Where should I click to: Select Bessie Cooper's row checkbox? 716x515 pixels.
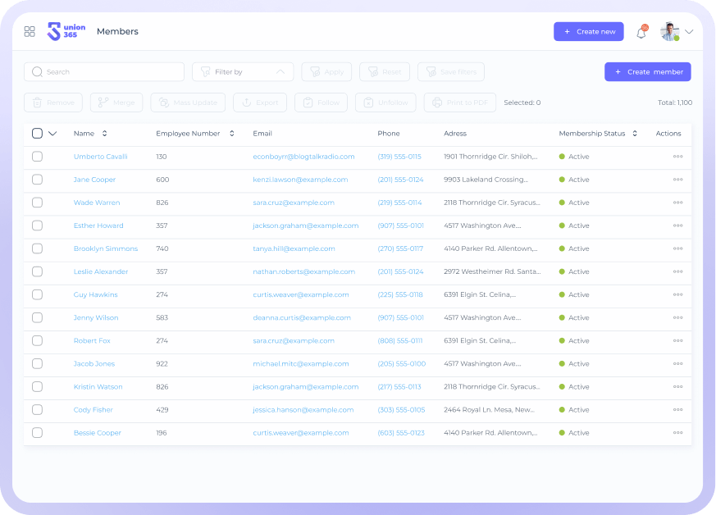[x=37, y=433]
